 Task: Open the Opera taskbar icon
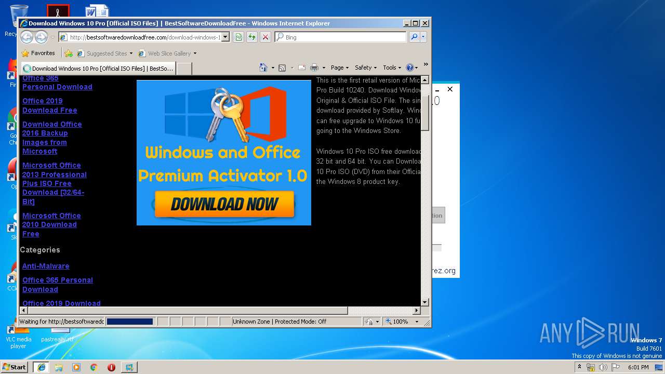pyautogui.click(x=111, y=367)
